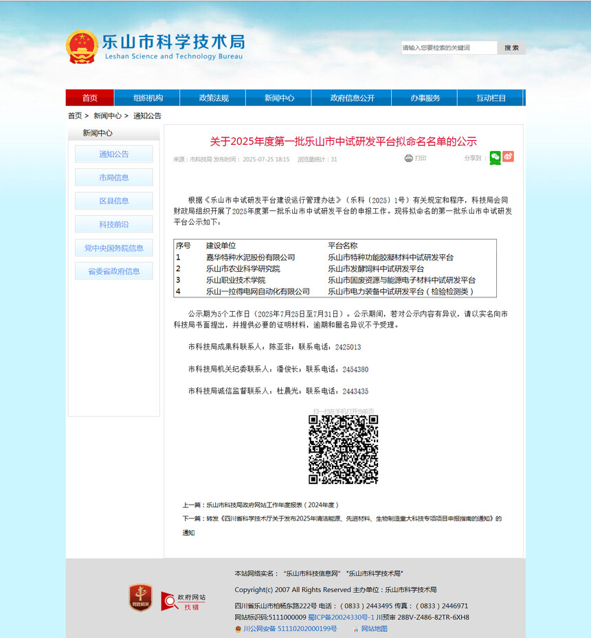Open the 蜀ICP备20024330号-1 link
Viewport: 591px width, 638px height.
341,617
